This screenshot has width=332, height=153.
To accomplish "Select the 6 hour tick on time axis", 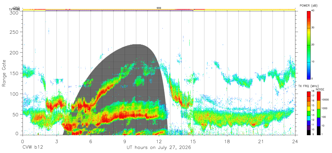I will coord(91,141).
